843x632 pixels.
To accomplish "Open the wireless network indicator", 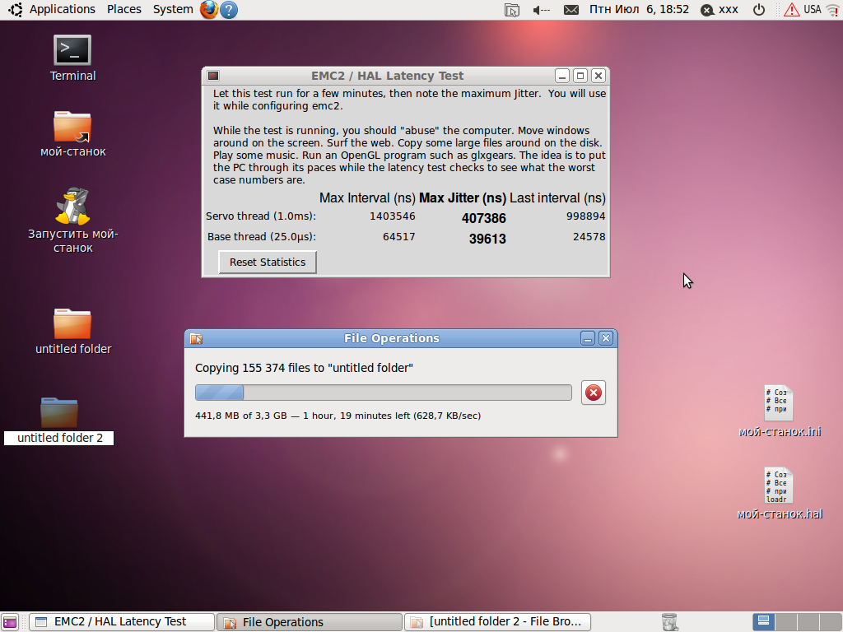I will coord(831,10).
